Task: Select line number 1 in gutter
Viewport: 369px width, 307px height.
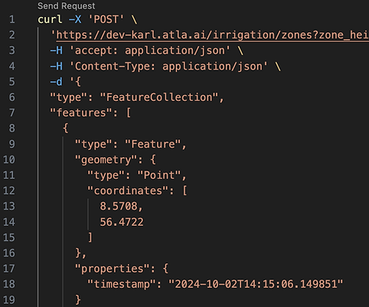Action: (11, 19)
